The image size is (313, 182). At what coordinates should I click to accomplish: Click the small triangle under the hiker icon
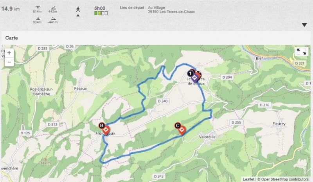tap(78, 15)
